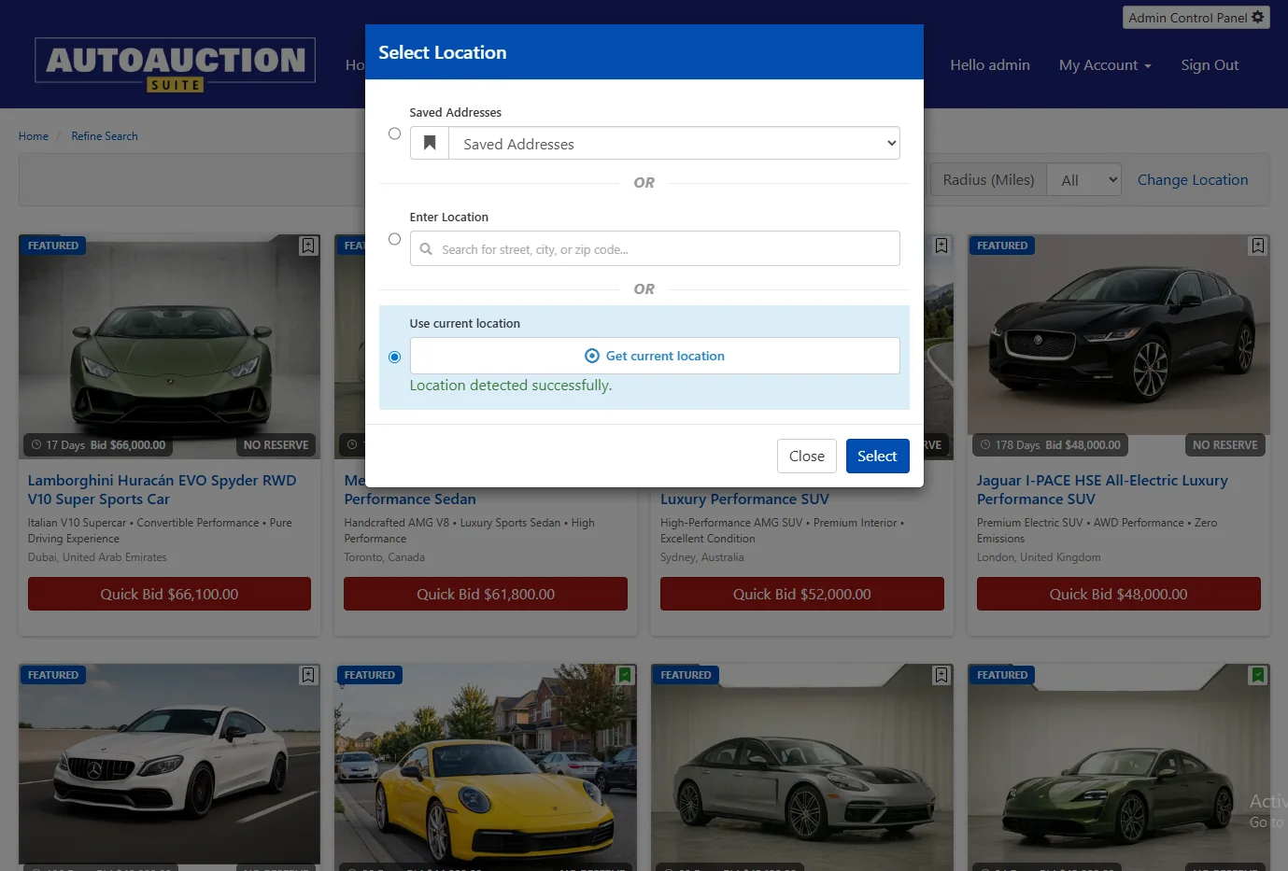The width and height of the screenshot is (1288, 871).
Task: Bookmark the Jaguar I-PACE listing
Action: (x=1258, y=246)
